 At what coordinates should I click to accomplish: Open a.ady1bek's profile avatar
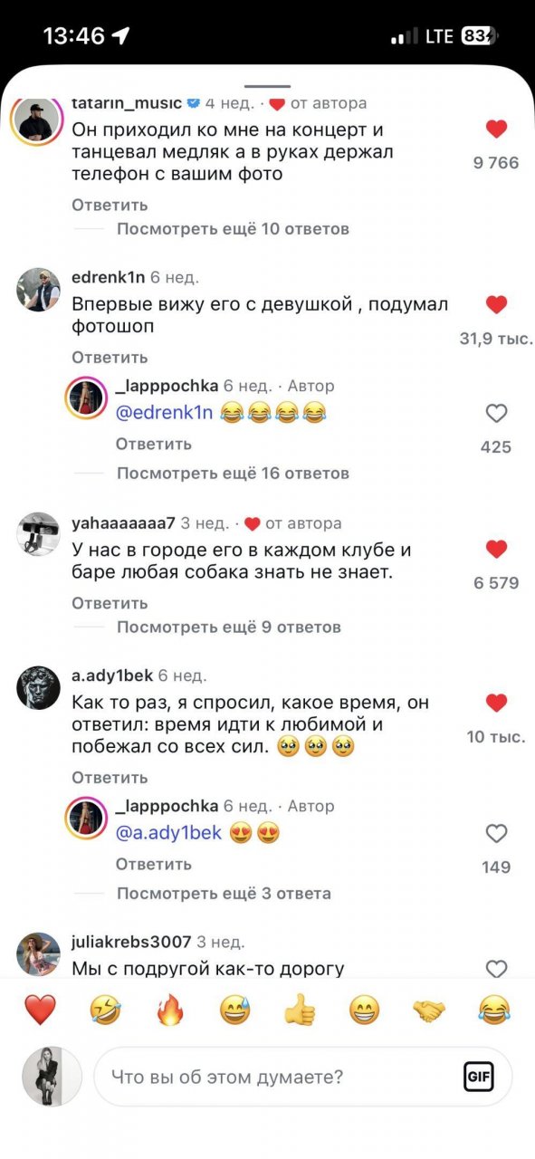38,693
